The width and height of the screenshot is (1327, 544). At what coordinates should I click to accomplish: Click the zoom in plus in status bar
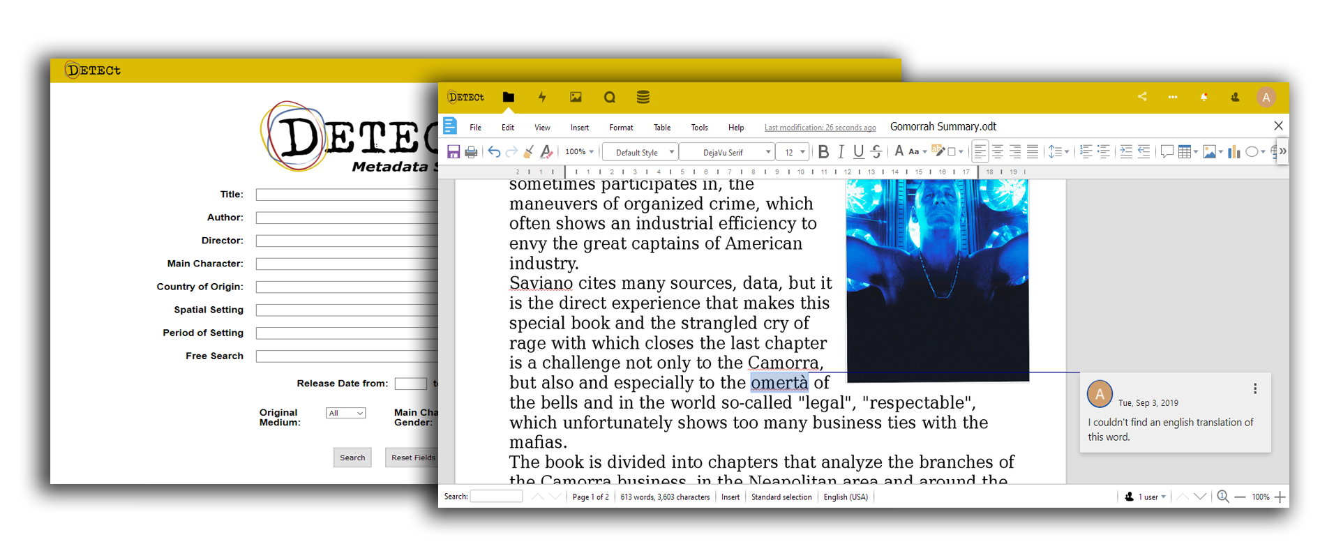pos(1280,497)
